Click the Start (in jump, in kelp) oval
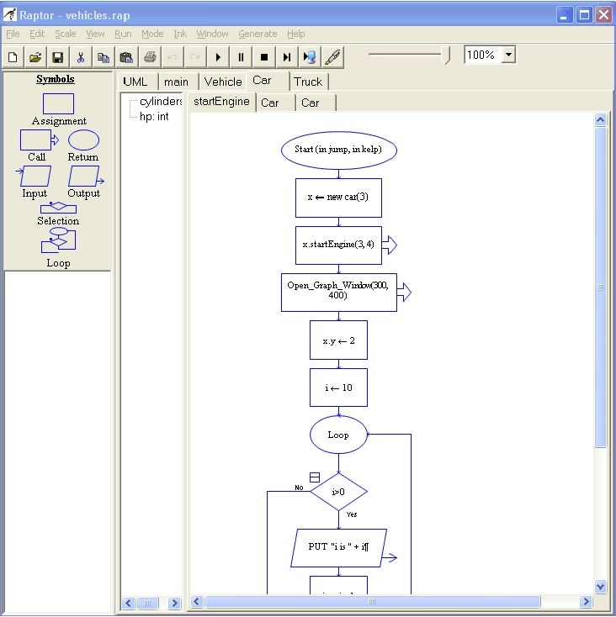616x617 pixels. click(x=339, y=150)
